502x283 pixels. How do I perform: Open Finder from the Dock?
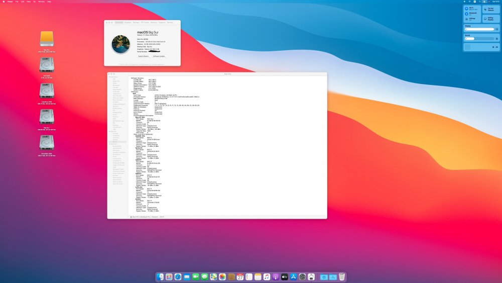160,276
